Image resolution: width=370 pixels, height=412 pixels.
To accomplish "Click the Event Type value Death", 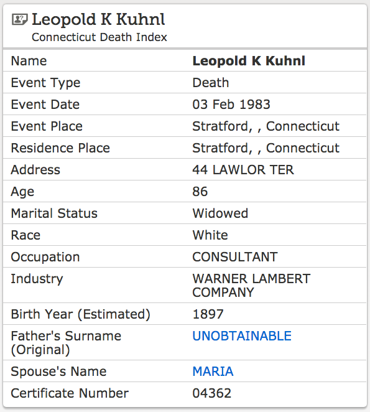I will [211, 83].
